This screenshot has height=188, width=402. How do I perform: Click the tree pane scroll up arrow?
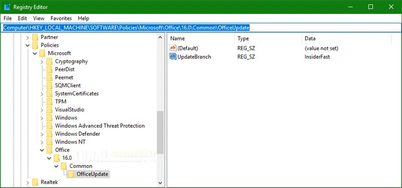coord(160,37)
